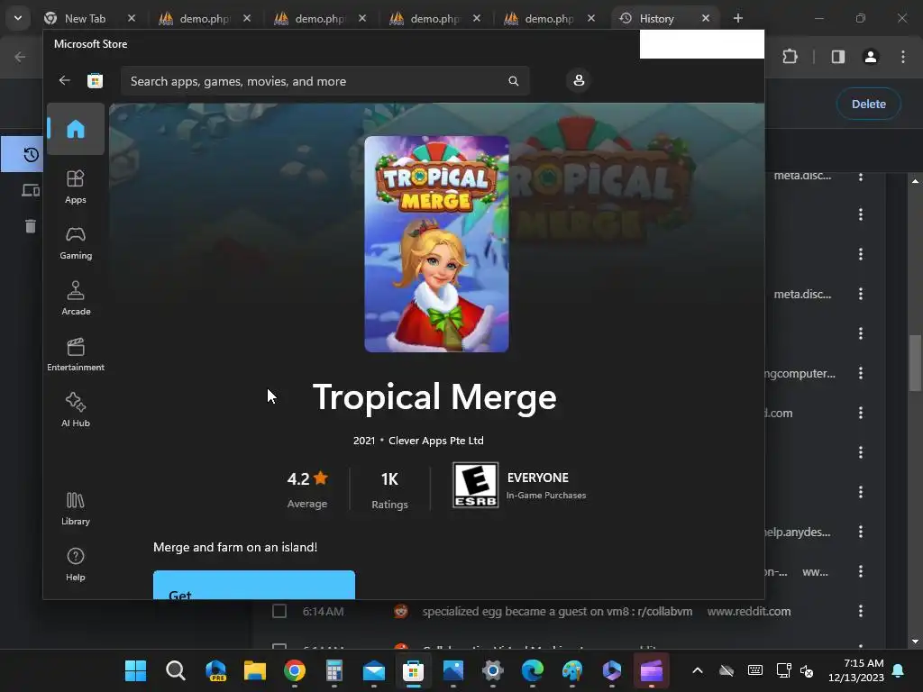Open Mail app from taskbar

pos(374,670)
